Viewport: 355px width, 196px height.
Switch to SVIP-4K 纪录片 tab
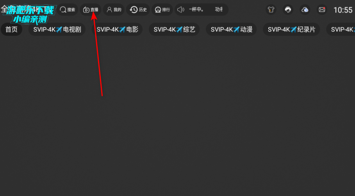point(291,29)
